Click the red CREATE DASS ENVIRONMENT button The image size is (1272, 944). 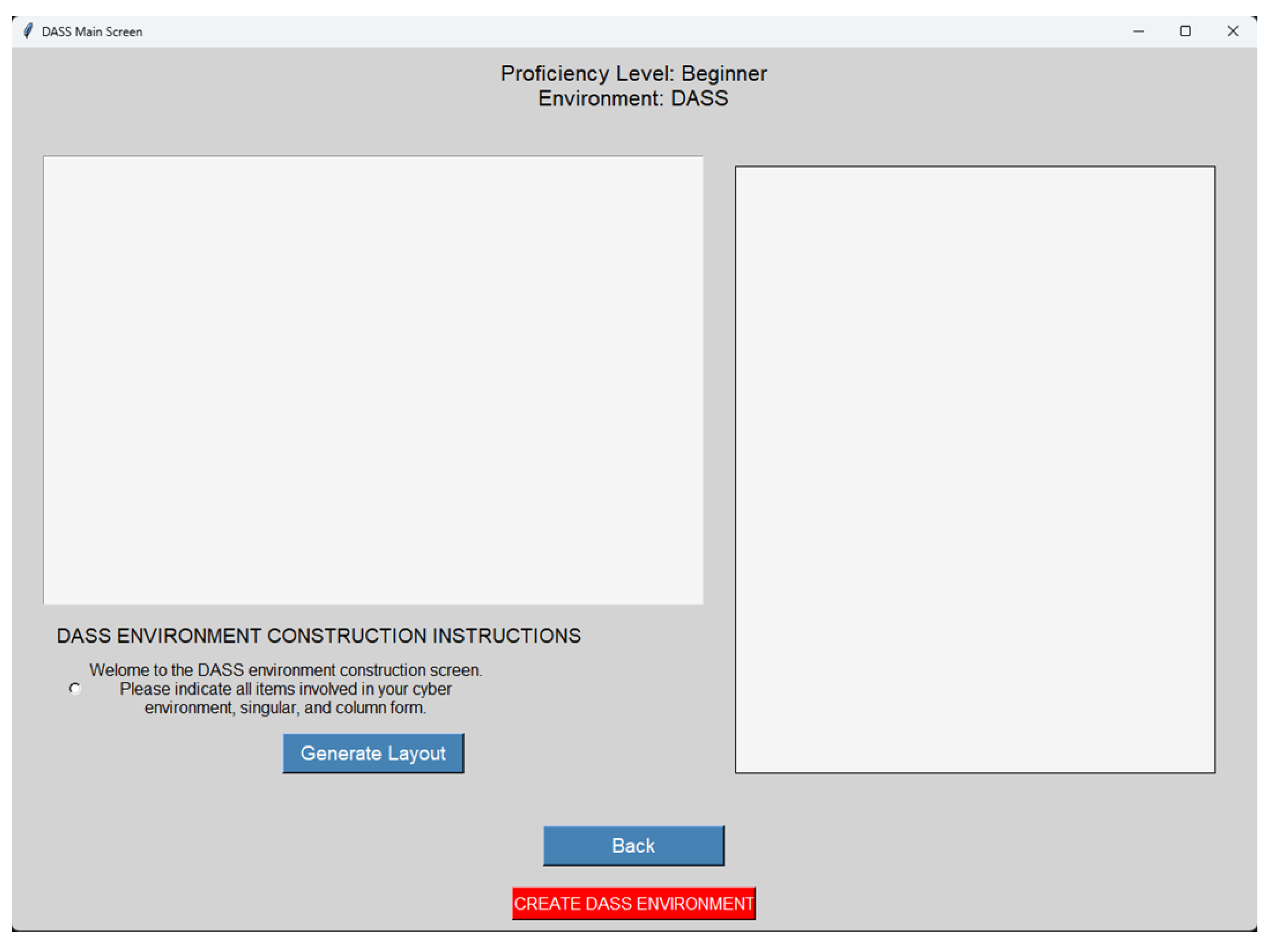(x=633, y=903)
